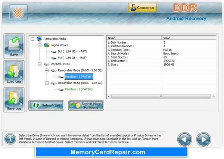The image size is (224, 159).
Task: Select Removable Media (Disk6 - 1.84 GB)
Action: click(80, 83)
